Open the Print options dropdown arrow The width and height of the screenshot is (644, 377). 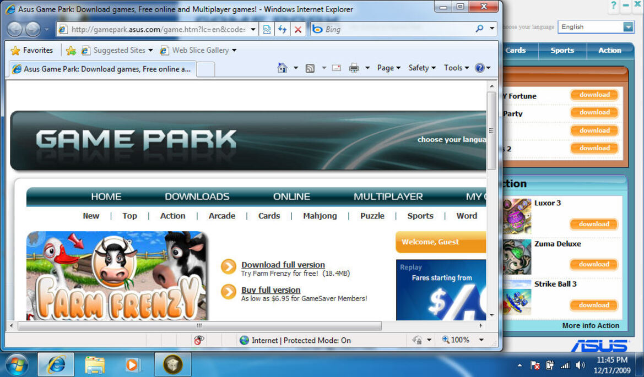click(x=367, y=68)
